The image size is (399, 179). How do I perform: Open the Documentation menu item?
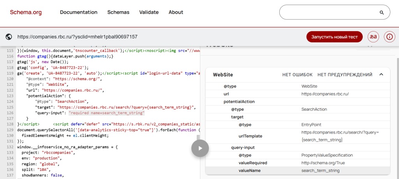pyautogui.click(x=79, y=12)
